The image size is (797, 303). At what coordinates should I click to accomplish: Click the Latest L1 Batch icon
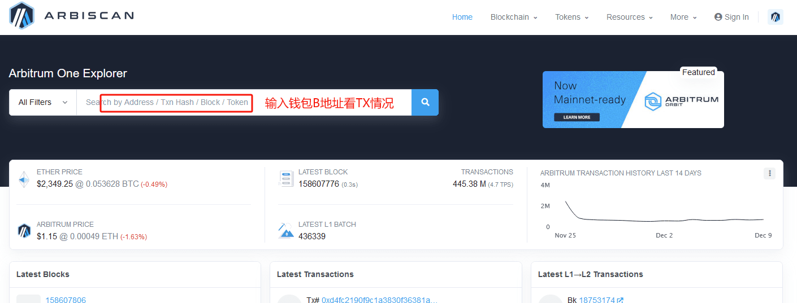pyautogui.click(x=285, y=230)
